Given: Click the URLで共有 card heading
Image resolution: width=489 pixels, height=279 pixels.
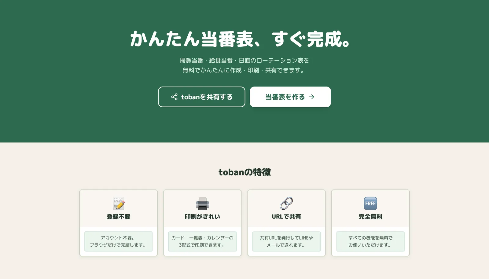Looking at the screenshot, I should pyautogui.click(x=286, y=217).
